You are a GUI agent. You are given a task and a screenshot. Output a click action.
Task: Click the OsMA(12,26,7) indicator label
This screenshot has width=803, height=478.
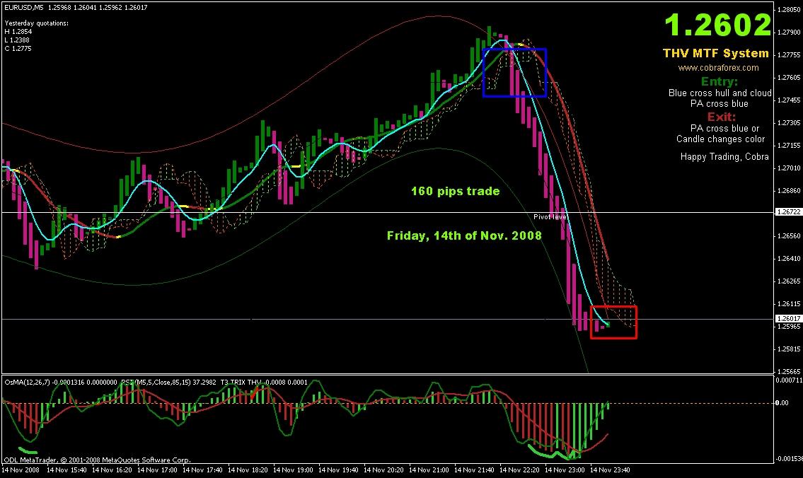pos(27,383)
